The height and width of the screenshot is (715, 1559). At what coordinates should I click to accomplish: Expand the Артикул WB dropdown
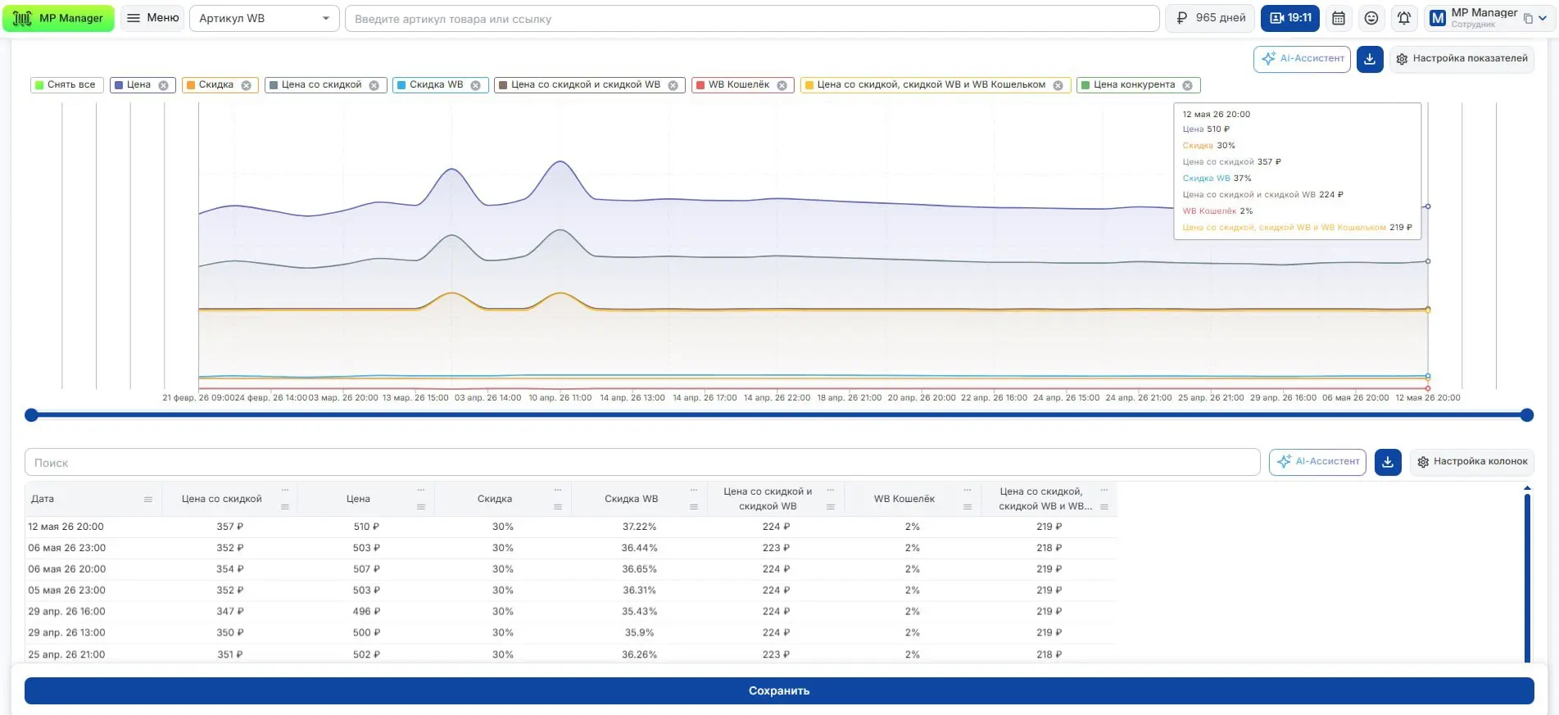click(x=264, y=18)
